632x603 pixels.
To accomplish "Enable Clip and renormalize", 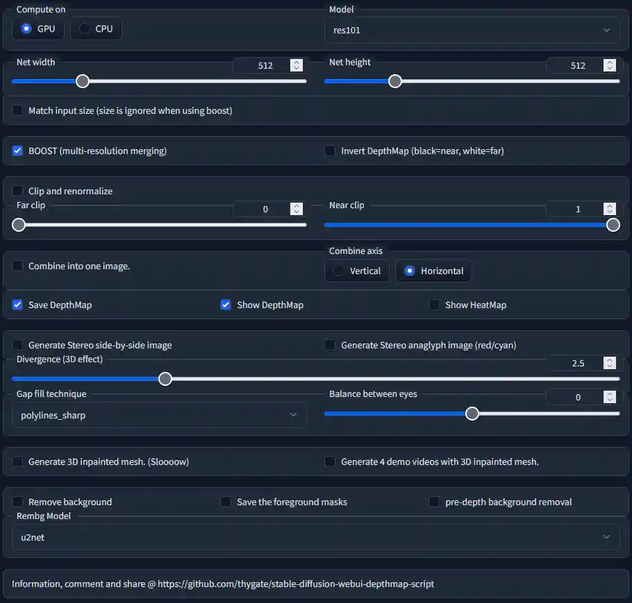I will [x=17, y=191].
